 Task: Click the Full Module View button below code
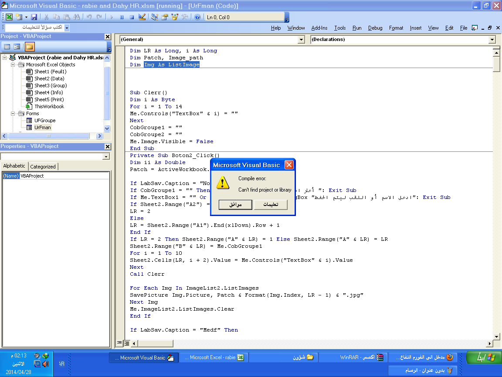(127, 343)
